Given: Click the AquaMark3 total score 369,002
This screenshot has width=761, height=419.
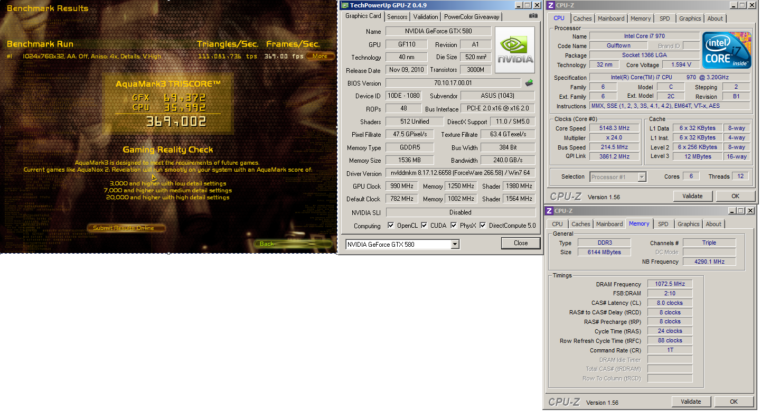Looking at the screenshot, I should pyautogui.click(x=176, y=122).
